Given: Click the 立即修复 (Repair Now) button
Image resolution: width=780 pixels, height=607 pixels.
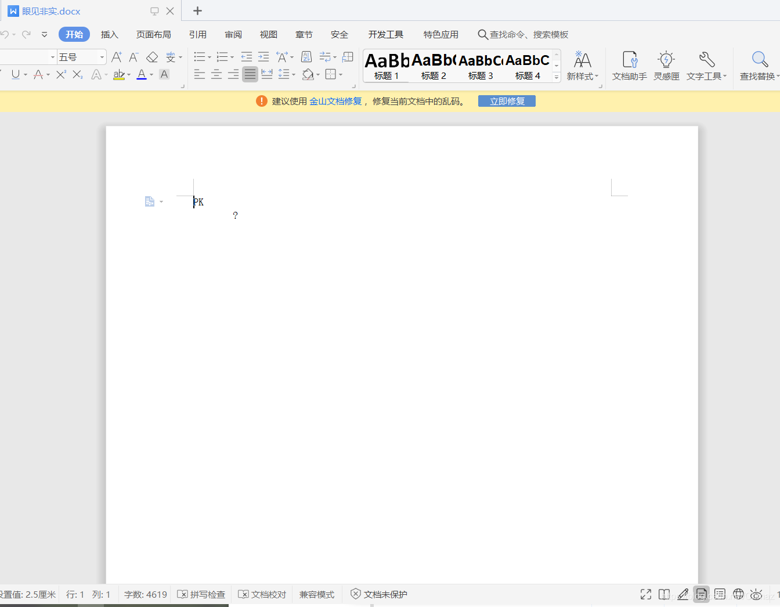Looking at the screenshot, I should point(507,101).
